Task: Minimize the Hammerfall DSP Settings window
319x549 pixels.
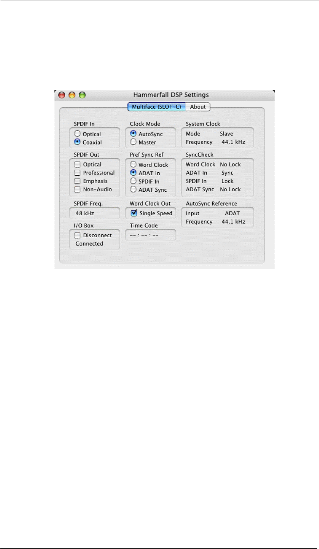Action: click(x=72, y=95)
